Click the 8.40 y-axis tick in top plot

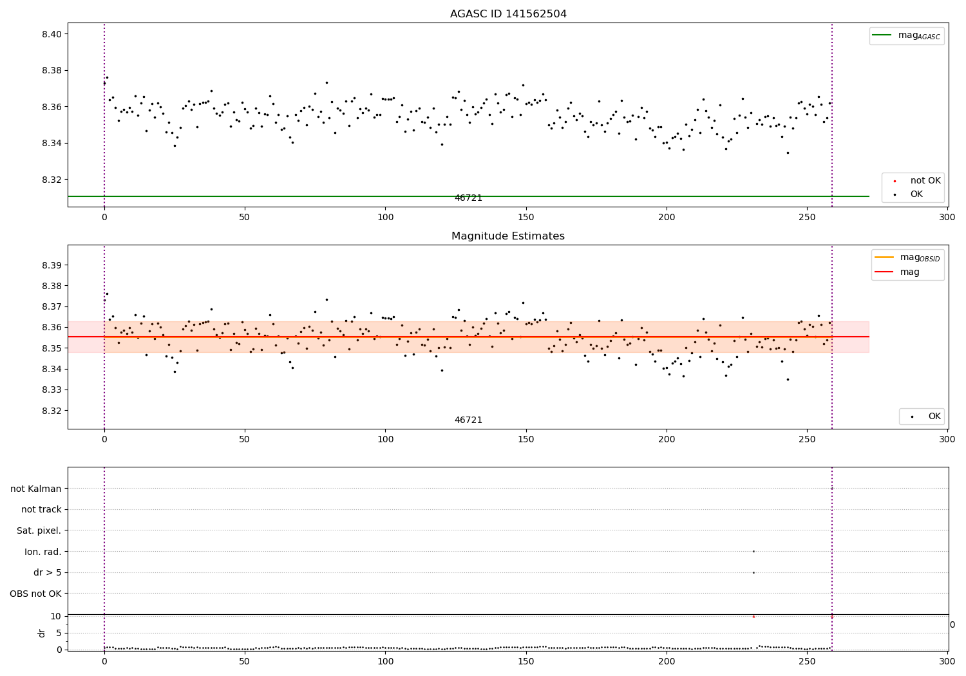[52, 34]
